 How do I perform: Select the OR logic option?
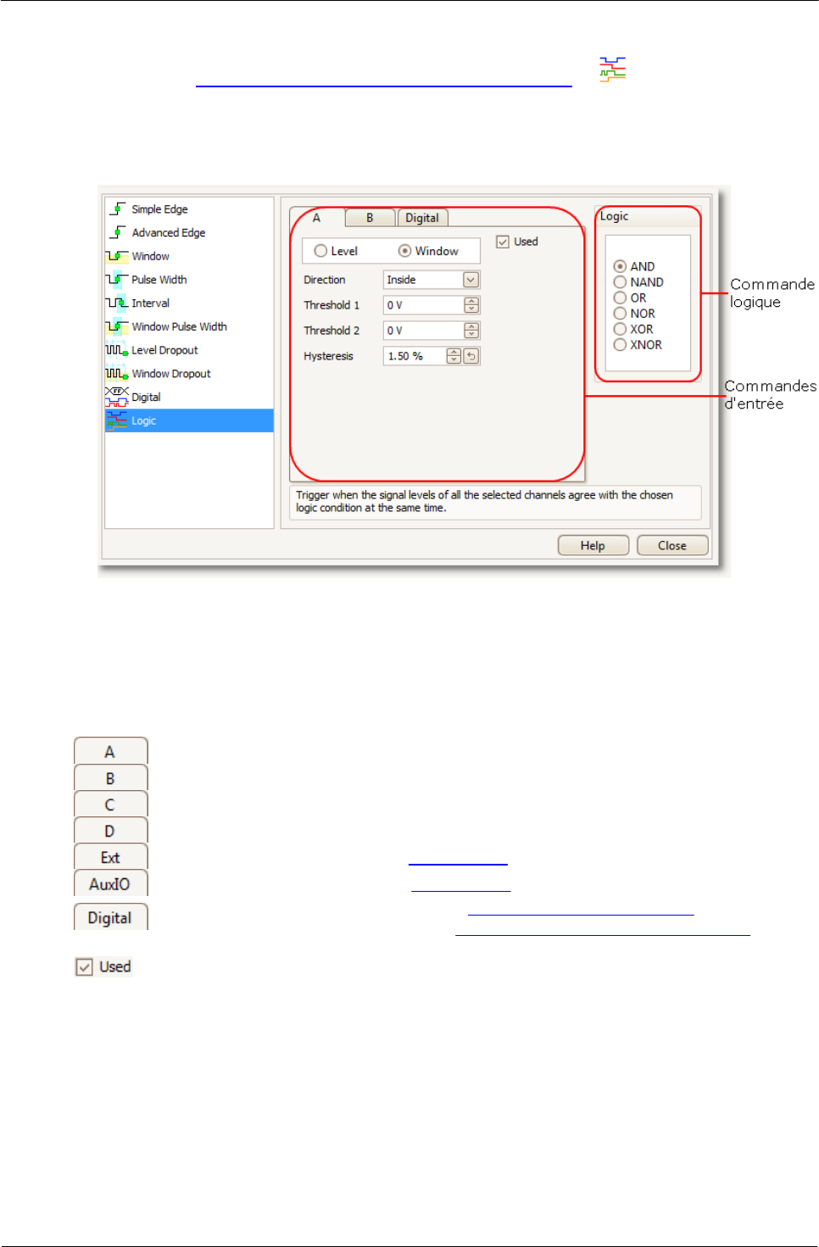point(620,298)
